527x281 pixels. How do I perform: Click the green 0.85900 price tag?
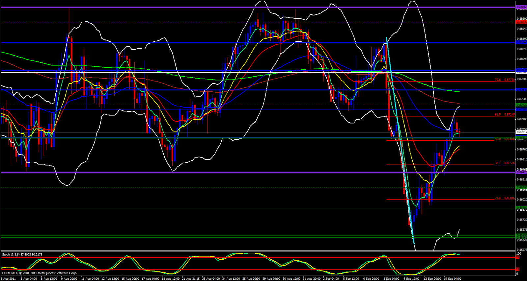point(521,208)
